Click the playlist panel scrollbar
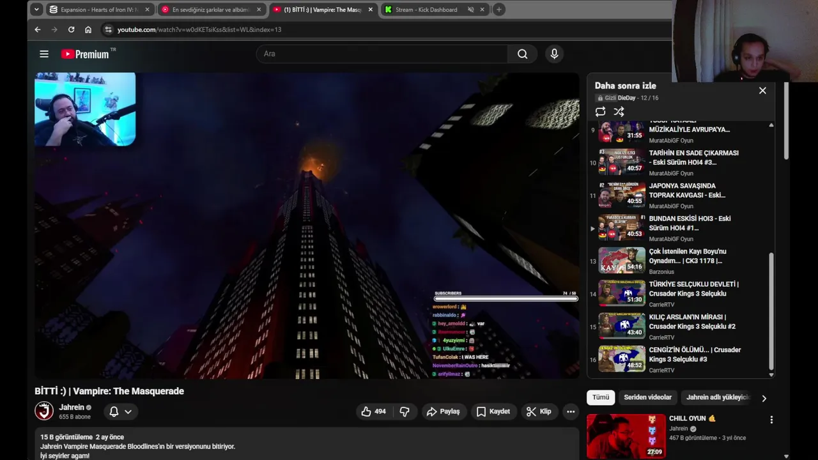 (x=771, y=311)
